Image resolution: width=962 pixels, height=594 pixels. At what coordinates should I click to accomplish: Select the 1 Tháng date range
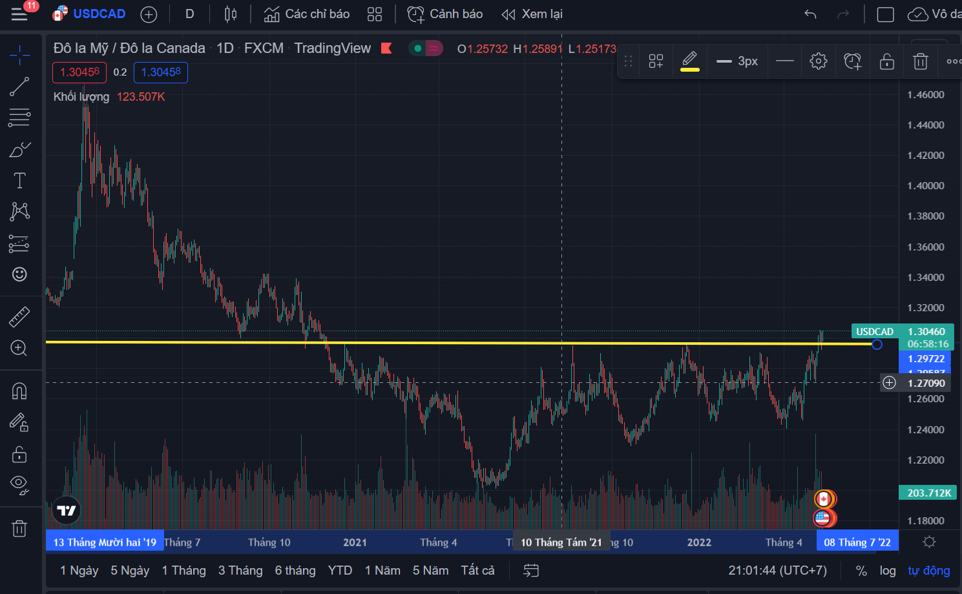(x=184, y=571)
